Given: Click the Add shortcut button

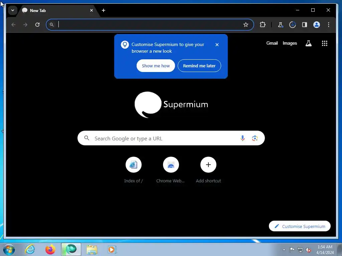Looking at the screenshot, I should [208, 170].
